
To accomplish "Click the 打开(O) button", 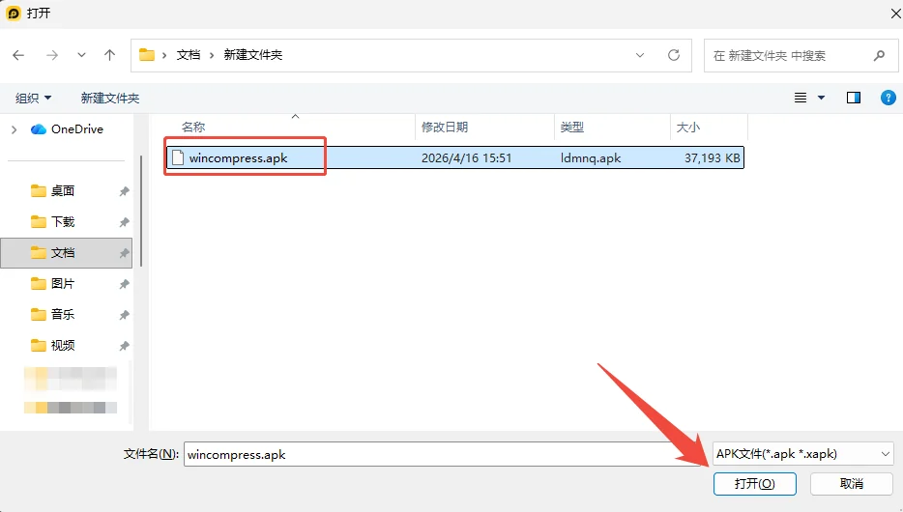I will tap(754, 484).
